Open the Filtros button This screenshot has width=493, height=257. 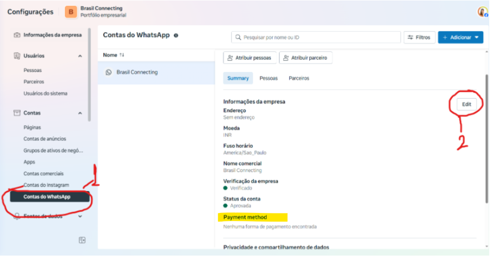pyautogui.click(x=419, y=37)
